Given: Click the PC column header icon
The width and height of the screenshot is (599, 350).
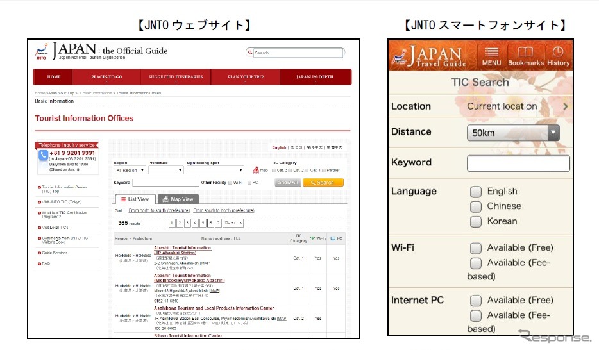Looking at the screenshot, I should 333,238.
